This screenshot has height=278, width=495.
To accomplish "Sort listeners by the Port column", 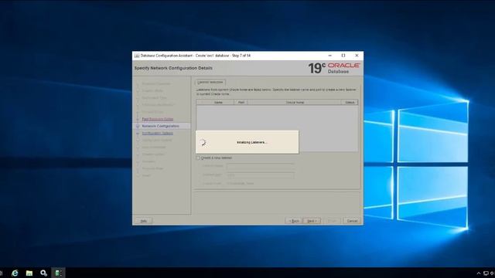I will 241,103.
